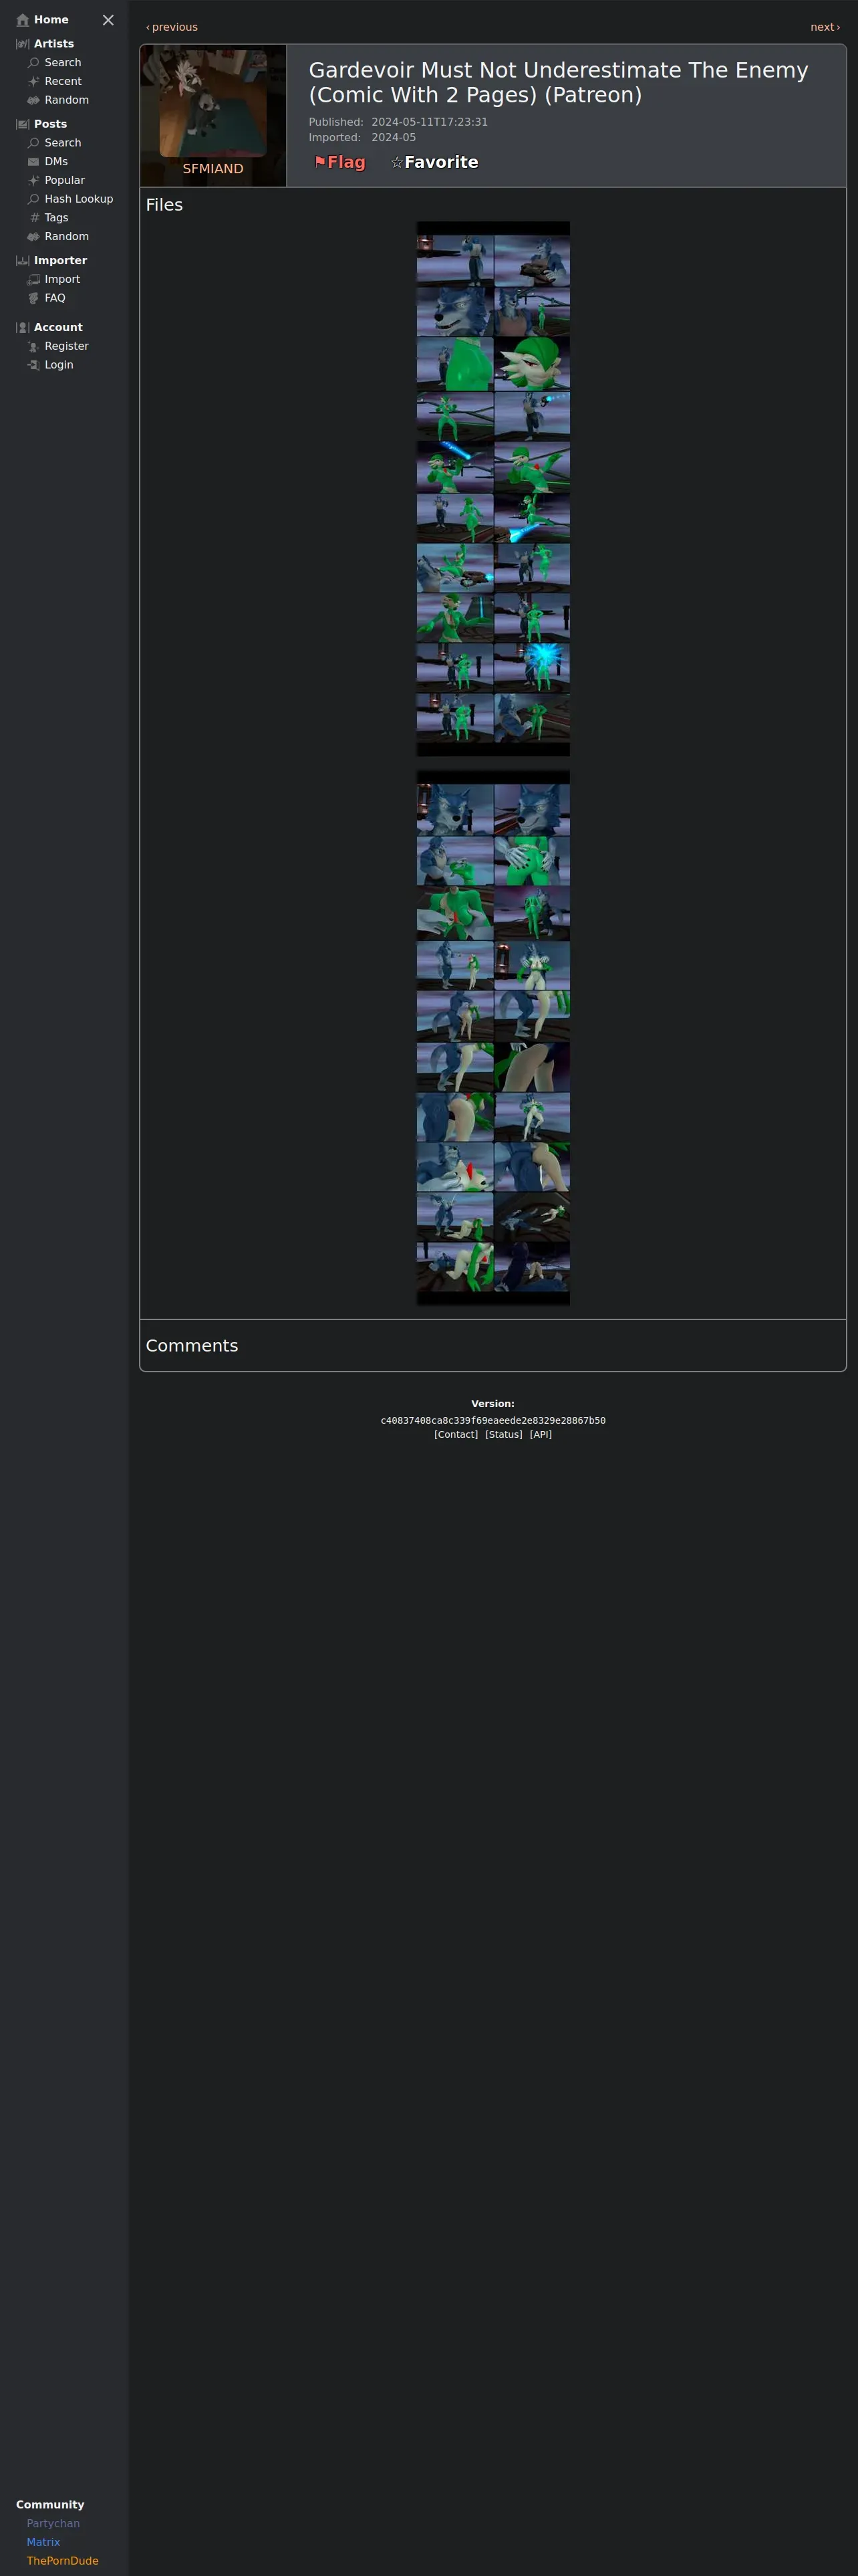
Task: Click the Posts section icon
Action: 23,125
